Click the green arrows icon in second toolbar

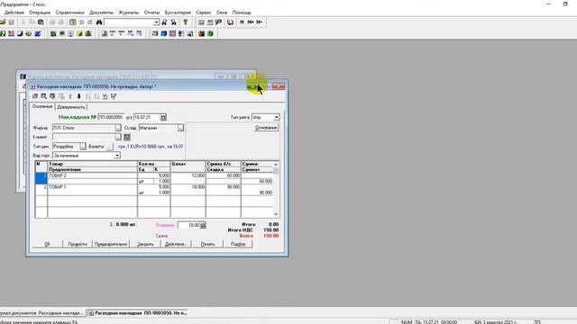(x=62, y=34)
